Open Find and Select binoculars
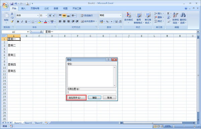The height and width of the screenshot is (129, 201). 183,18
